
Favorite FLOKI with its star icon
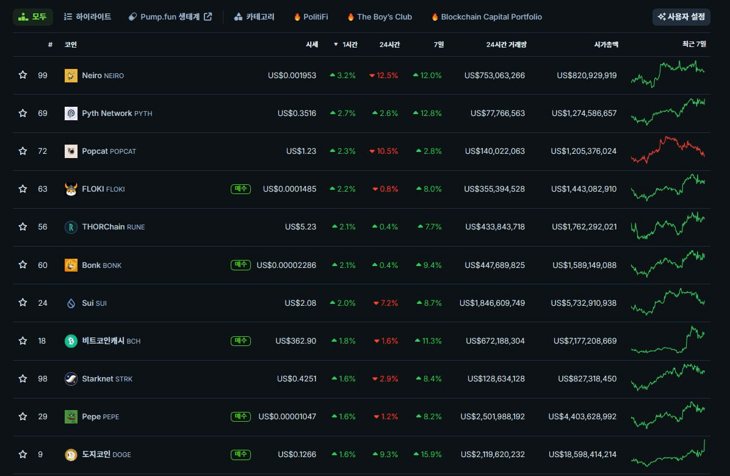click(x=23, y=189)
